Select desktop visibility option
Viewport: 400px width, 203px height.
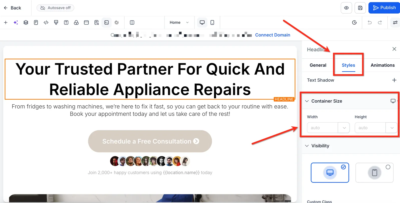point(330,173)
